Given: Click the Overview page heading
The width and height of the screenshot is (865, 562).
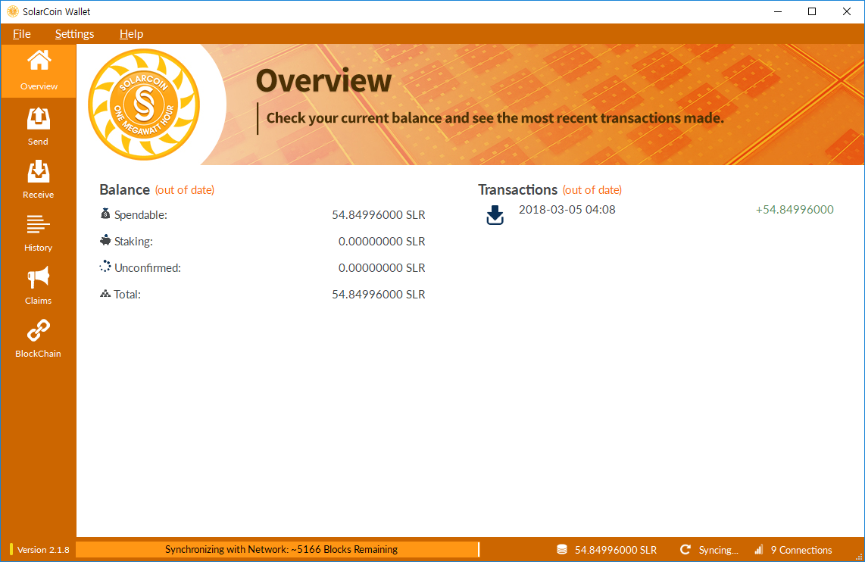Looking at the screenshot, I should (x=324, y=80).
